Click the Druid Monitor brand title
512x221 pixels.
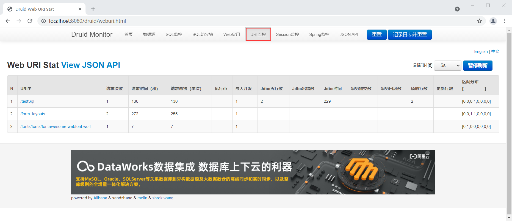[92, 34]
